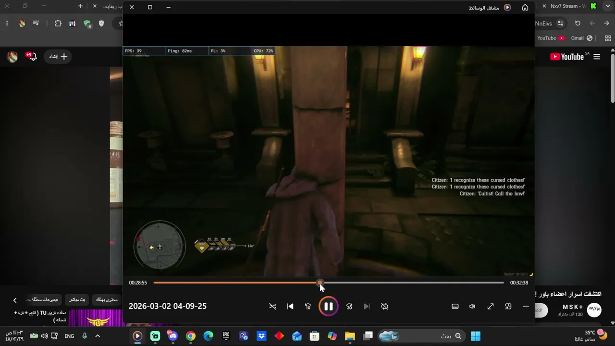Image resolution: width=615 pixels, height=346 pixels.
Task: Switch video to full screen
Action: click(x=491, y=306)
